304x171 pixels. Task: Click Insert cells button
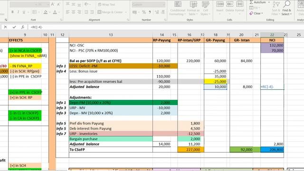click(x=220, y=8)
